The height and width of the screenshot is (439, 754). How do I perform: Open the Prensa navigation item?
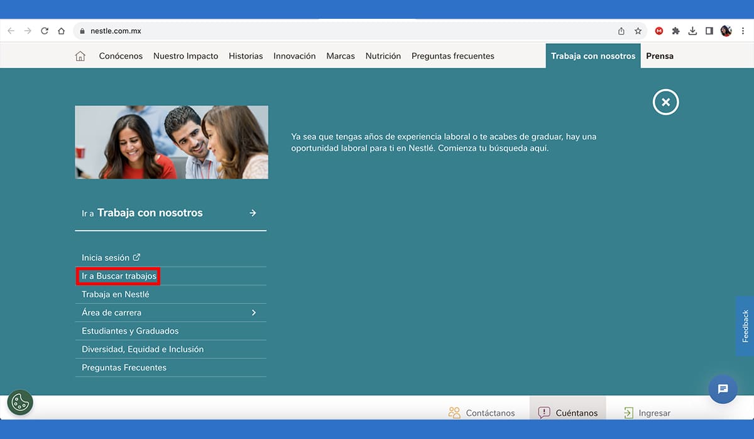click(x=660, y=56)
